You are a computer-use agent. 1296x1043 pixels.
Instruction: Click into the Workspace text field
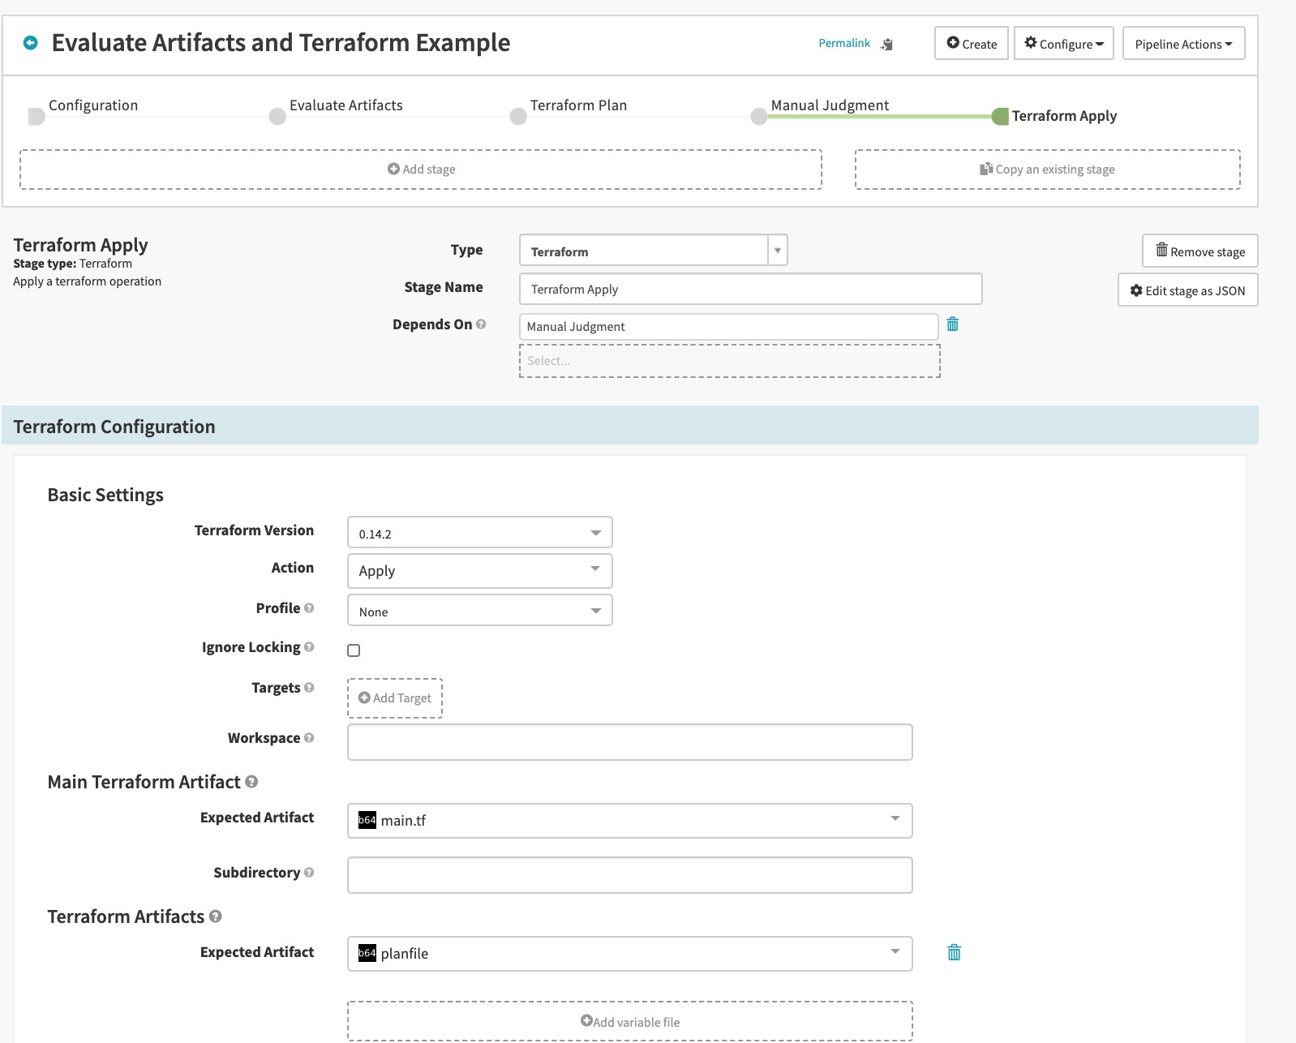(629, 742)
